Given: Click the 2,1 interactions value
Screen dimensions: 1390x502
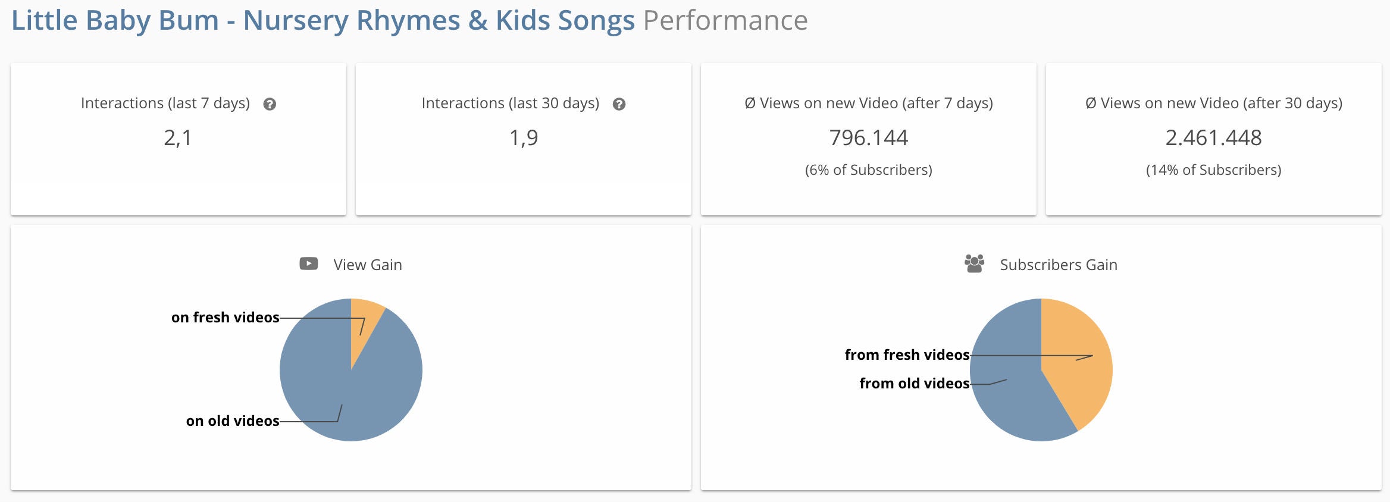Looking at the screenshot, I should pyautogui.click(x=178, y=138).
